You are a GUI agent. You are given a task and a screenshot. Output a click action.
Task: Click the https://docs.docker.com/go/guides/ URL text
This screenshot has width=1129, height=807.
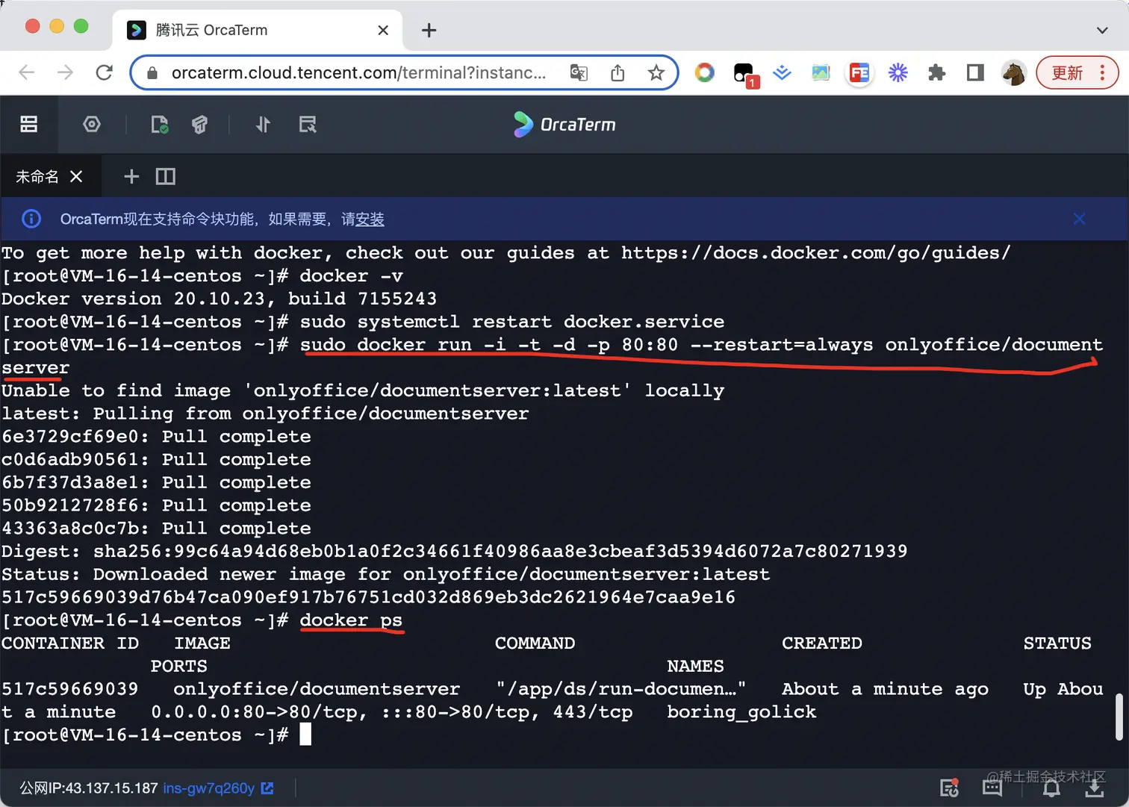click(815, 253)
